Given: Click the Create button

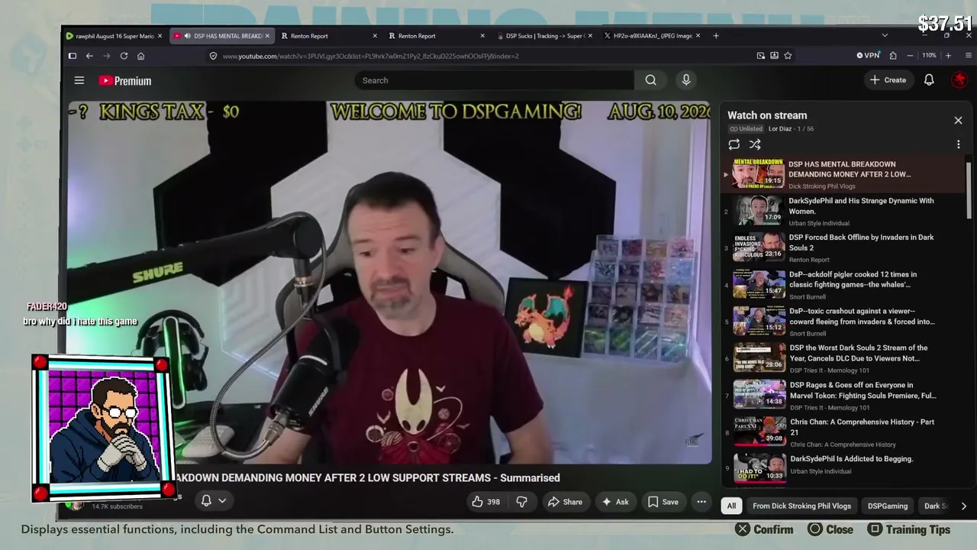Looking at the screenshot, I should pos(888,80).
